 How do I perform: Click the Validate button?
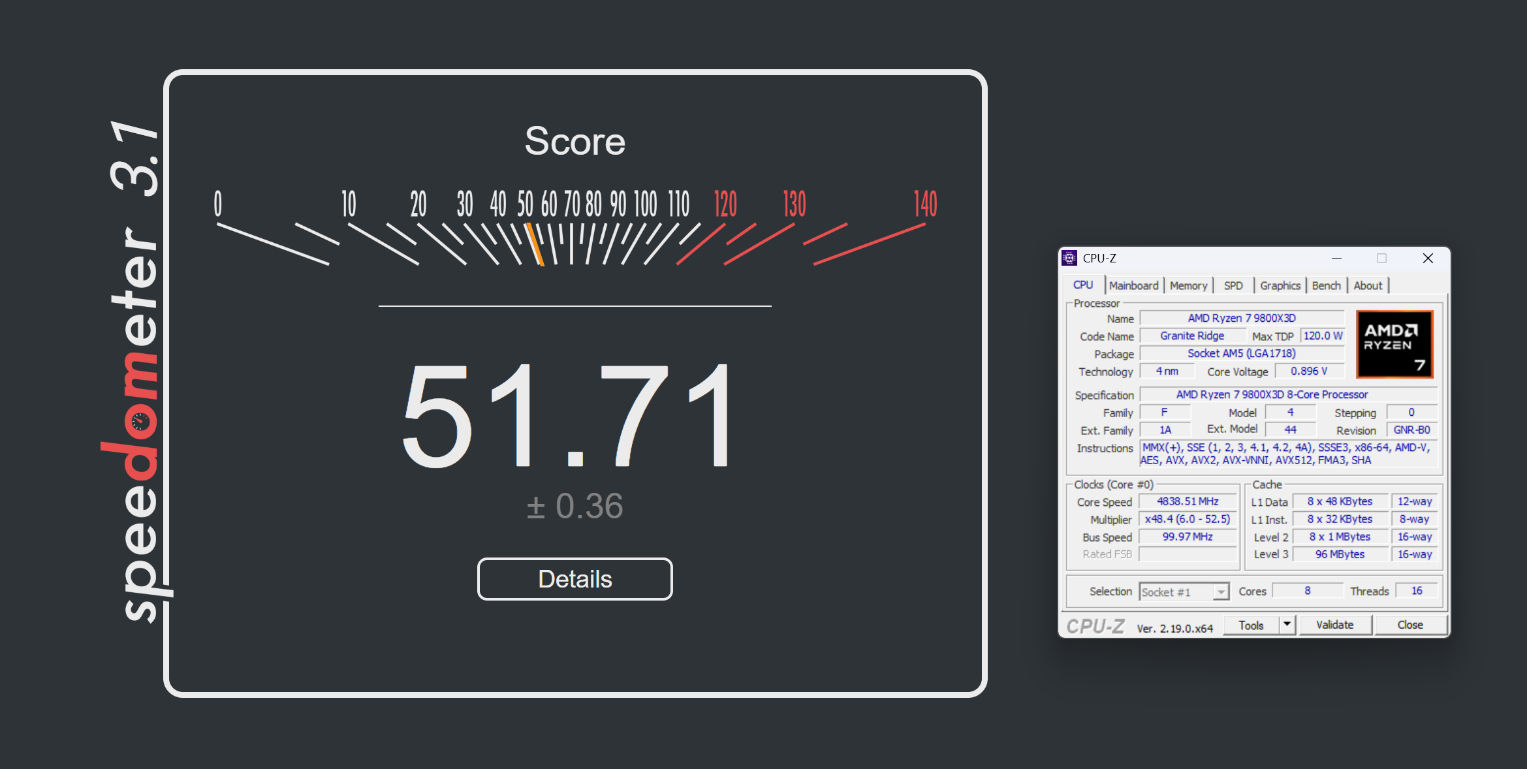click(x=1334, y=625)
